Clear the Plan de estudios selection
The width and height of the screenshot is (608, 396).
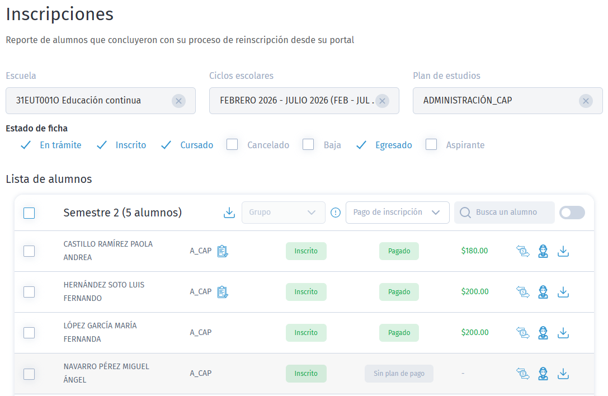(x=586, y=101)
